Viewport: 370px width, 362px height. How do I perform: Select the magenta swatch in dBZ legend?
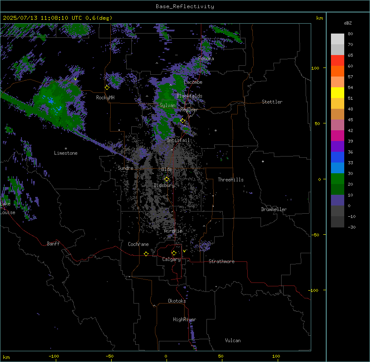click(x=337, y=135)
